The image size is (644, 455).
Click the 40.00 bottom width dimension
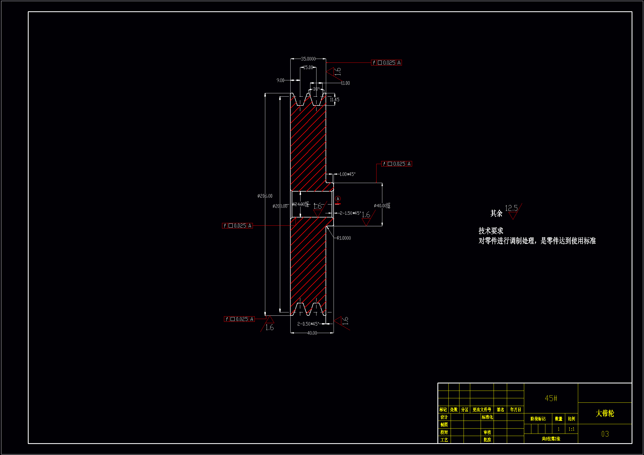[x=312, y=333]
